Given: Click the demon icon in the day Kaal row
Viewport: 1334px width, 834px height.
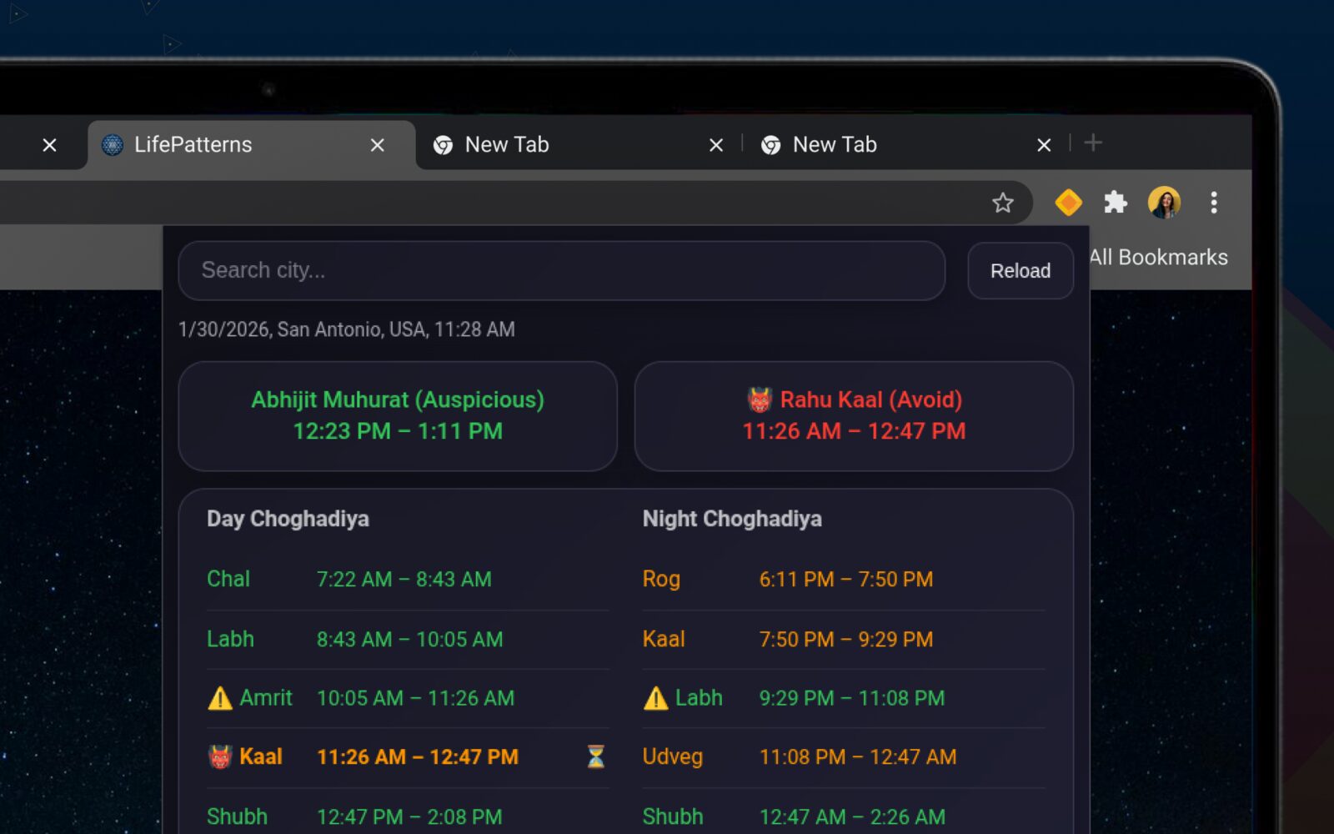Looking at the screenshot, I should [x=220, y=756].
